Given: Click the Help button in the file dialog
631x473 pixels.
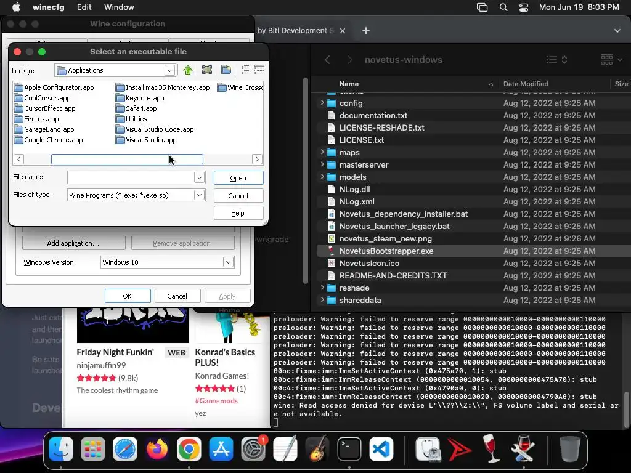Looking at the screenshot, I should pos(238,212).
